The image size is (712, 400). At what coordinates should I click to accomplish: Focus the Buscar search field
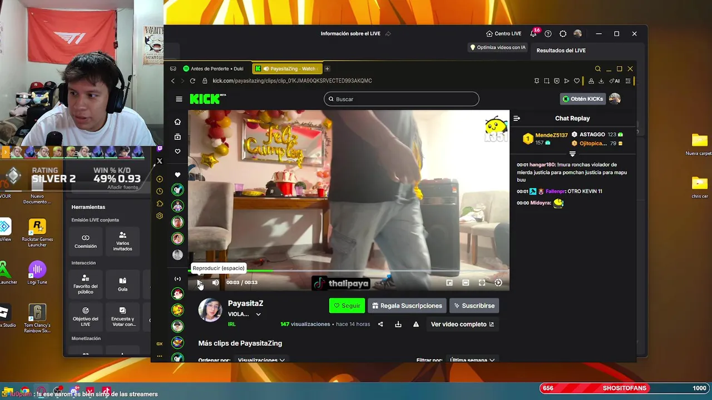tap(402, 99)
